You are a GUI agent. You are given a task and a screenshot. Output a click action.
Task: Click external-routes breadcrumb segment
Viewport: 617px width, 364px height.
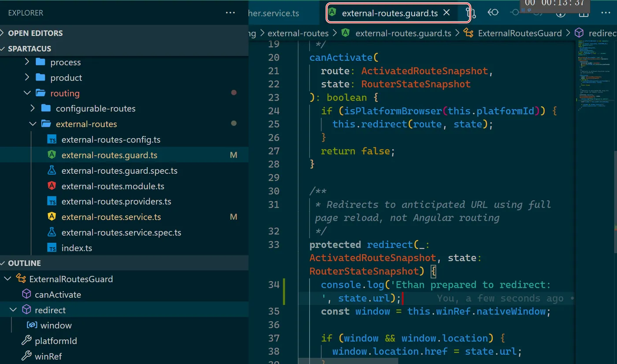(298, 33)
